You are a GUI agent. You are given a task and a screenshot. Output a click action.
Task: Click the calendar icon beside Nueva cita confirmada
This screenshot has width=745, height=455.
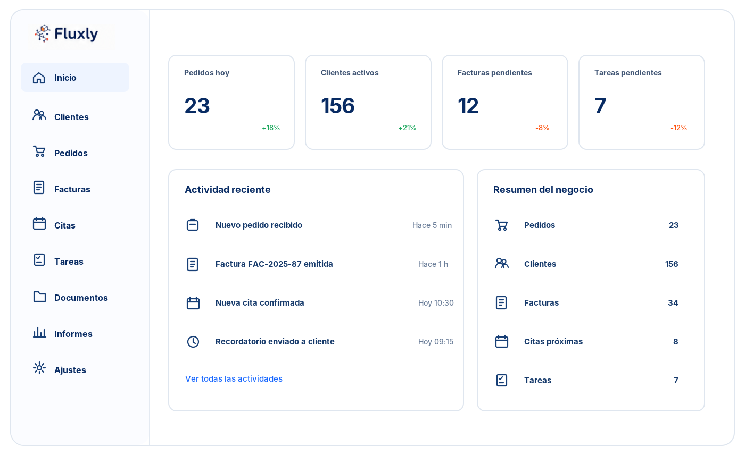pyautogui.click(x=193, y=303)
